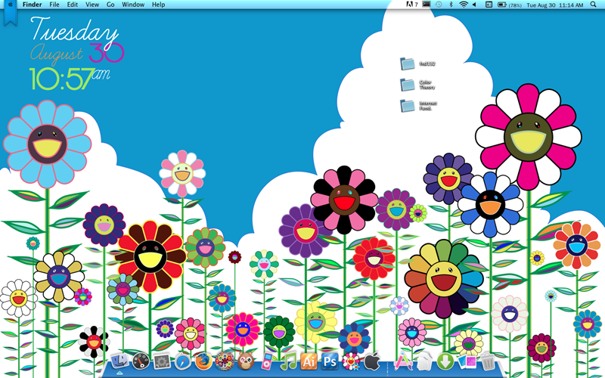Viewport: 605px width, 378px height.
Task: Open the Applications folder in dock
Action: (x=404, y=361)
